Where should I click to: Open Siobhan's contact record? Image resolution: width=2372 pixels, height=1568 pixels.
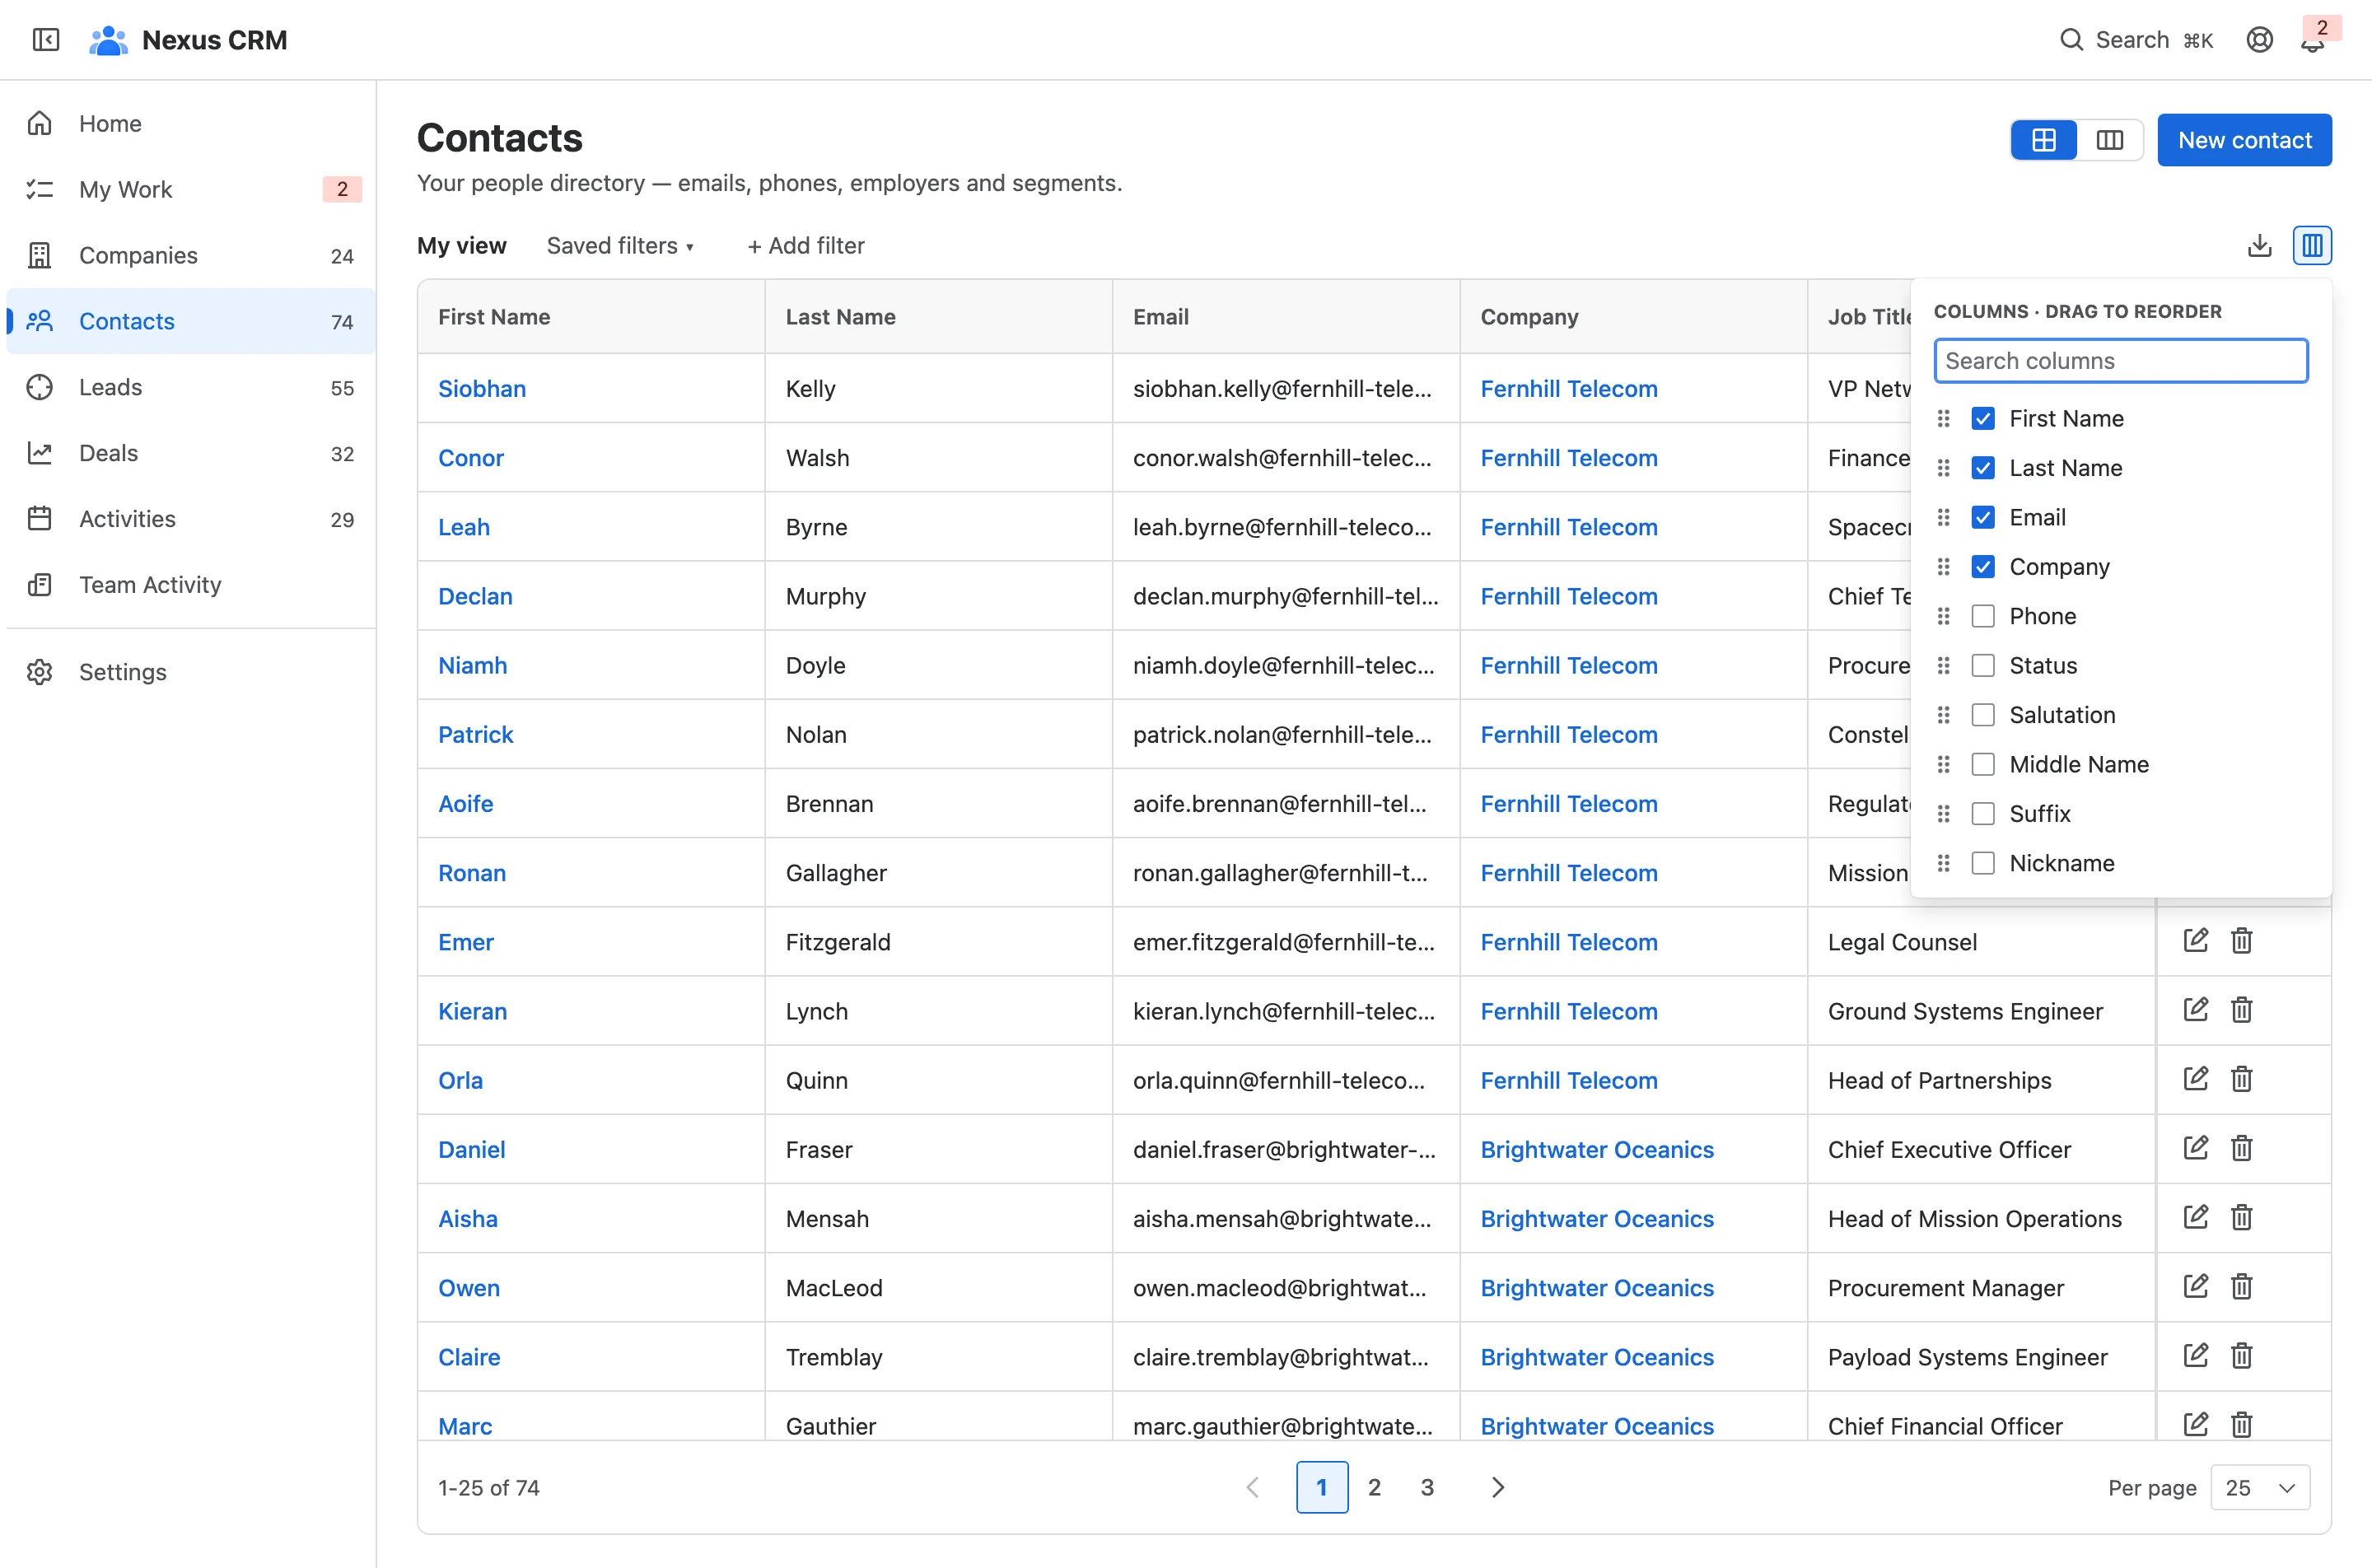[x=481, y=388]
